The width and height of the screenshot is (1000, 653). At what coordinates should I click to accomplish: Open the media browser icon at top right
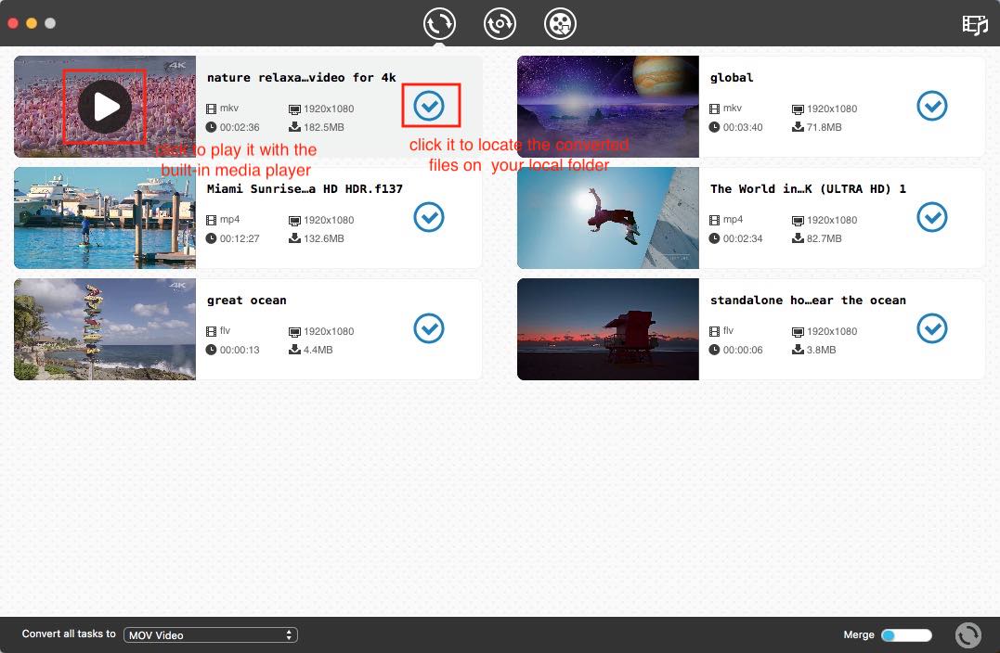coord(974,25)
